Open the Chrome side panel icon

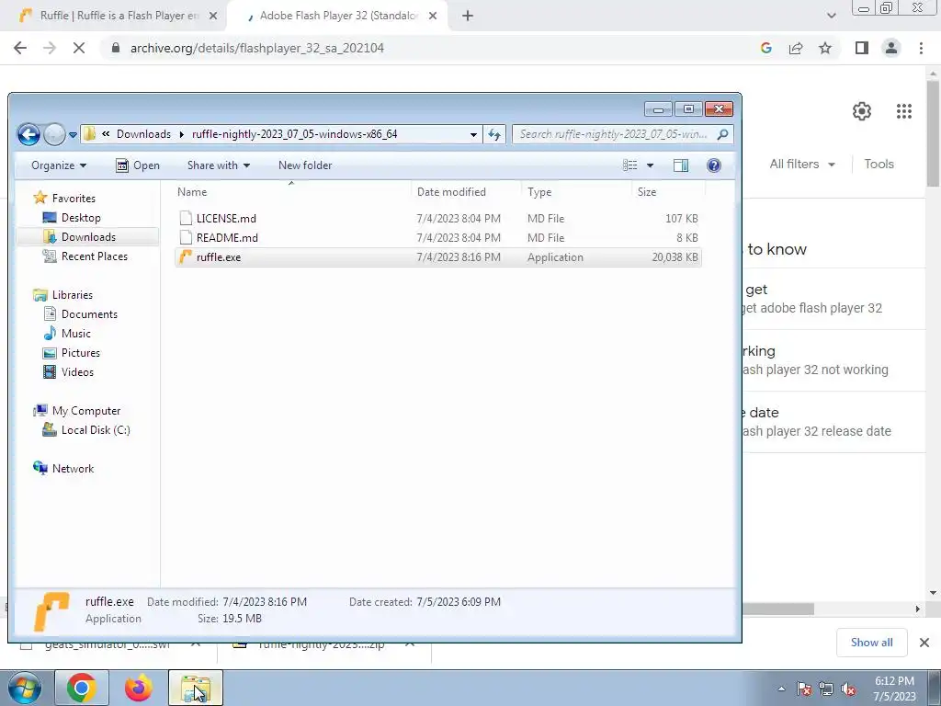pyautogui.click(x=862, y=48)
